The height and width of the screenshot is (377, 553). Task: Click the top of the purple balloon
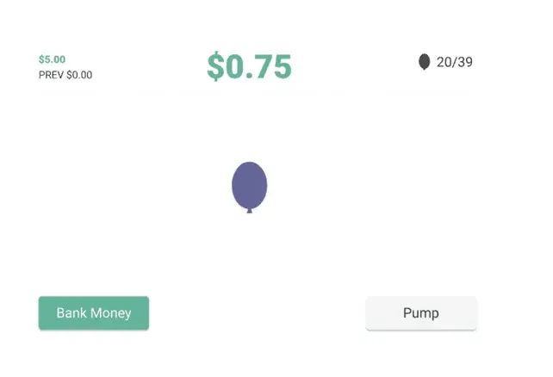[249, 165]
